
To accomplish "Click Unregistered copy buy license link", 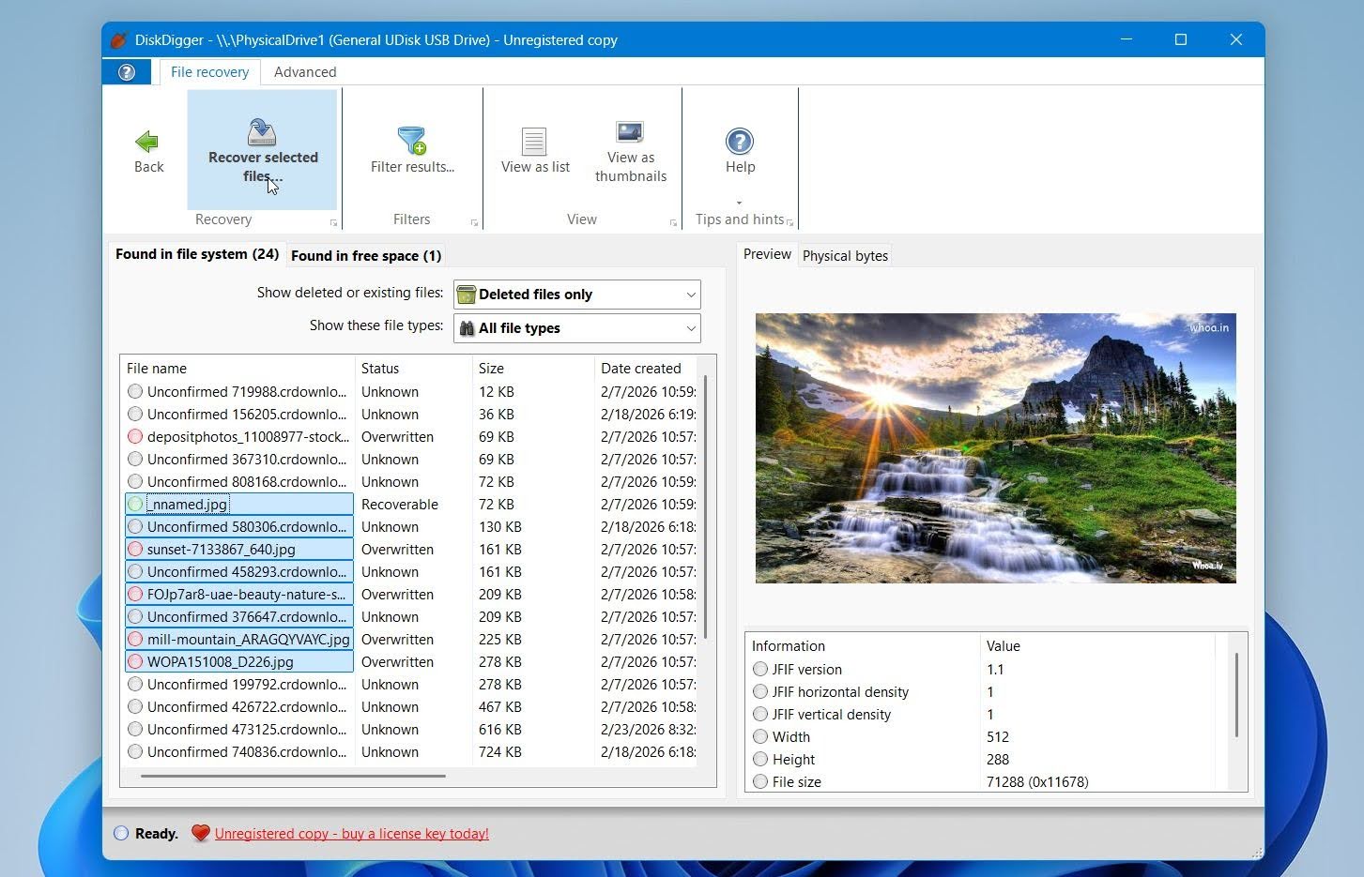I will [351, 834].
